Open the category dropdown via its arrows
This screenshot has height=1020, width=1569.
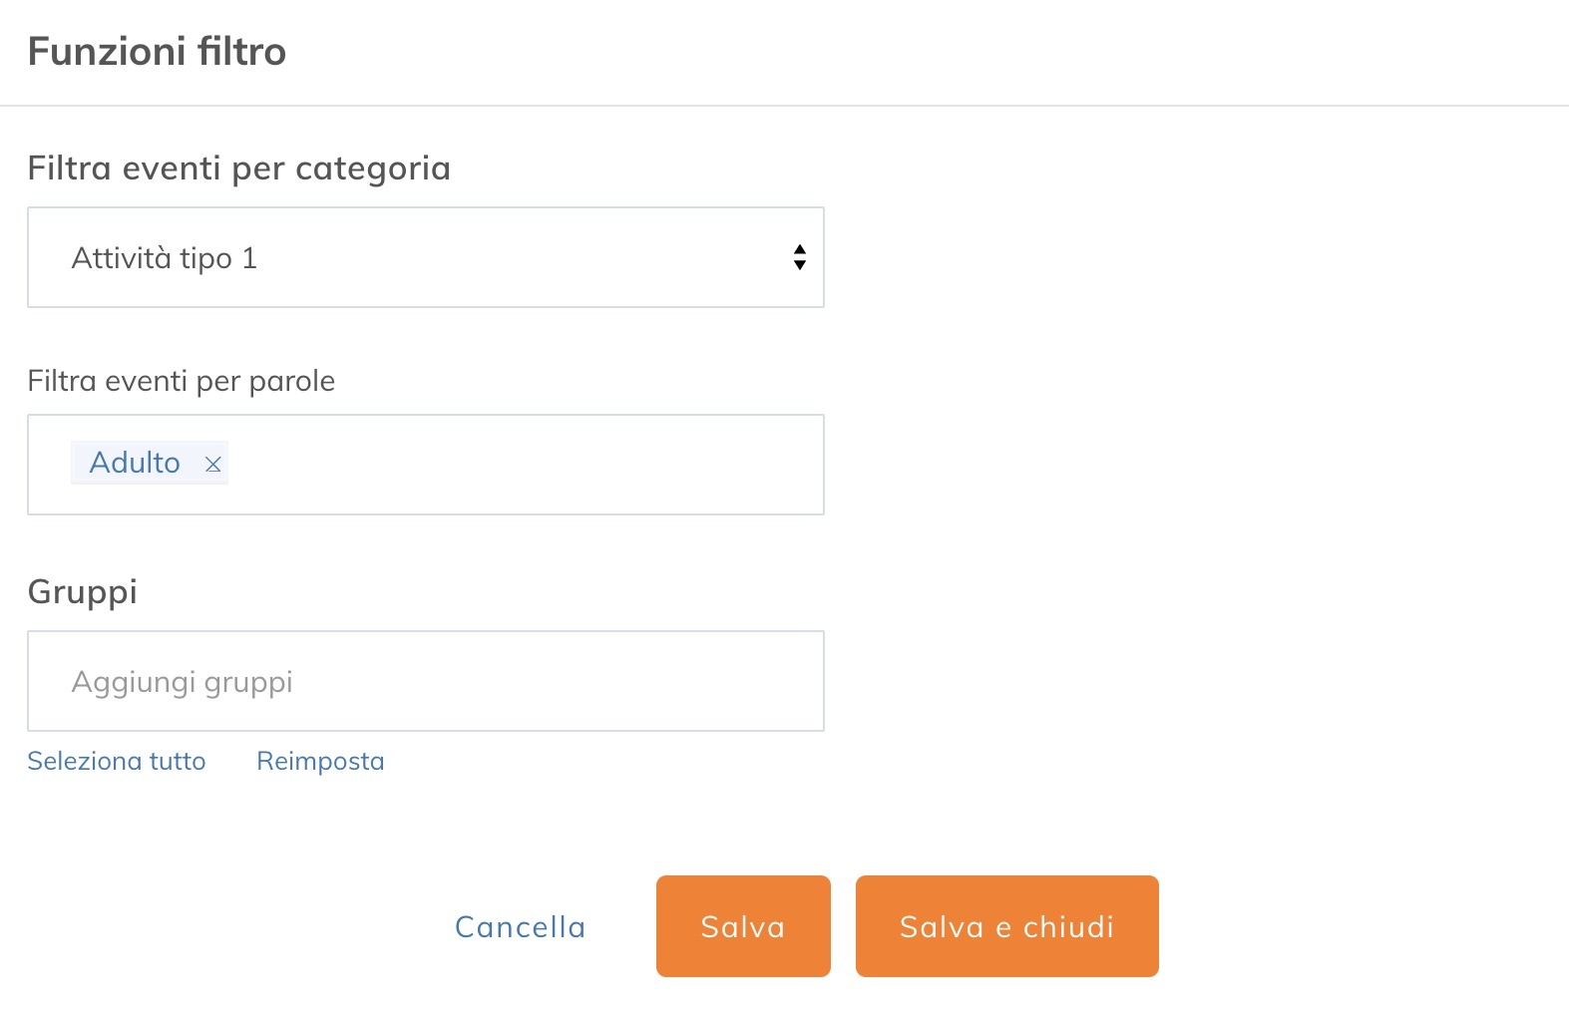click(x=799, y=257)
